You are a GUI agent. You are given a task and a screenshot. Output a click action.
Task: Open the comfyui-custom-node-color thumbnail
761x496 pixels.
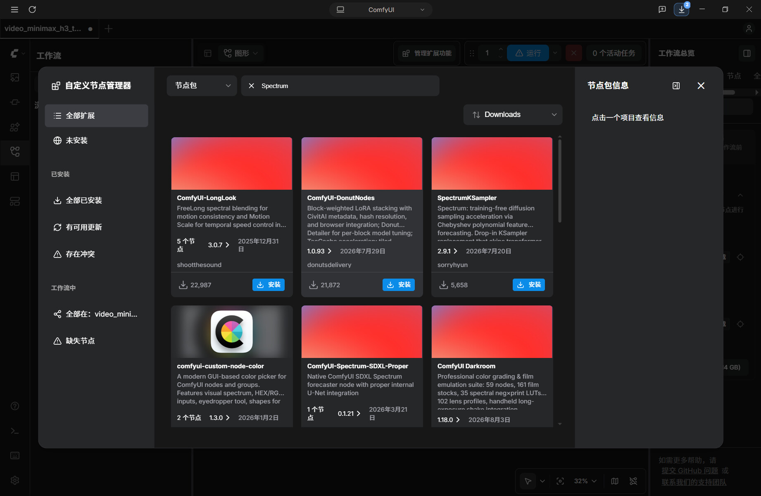pos(232,332)
